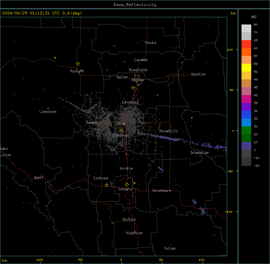The height and width of the screenshot is (264, 270).
Task: Click the white asterisk east of Innisfail
Action: pos(157,95)
